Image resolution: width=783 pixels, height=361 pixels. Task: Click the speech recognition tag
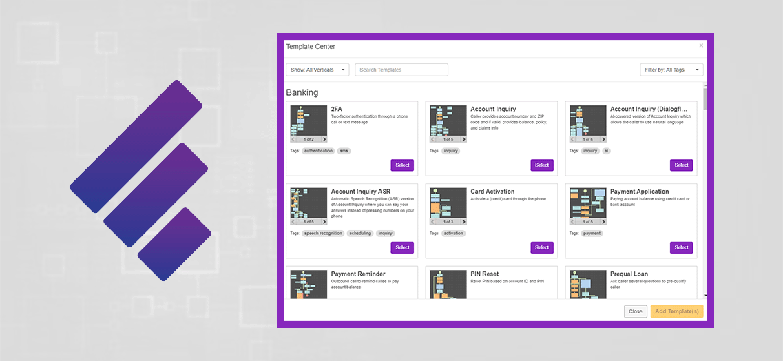pyautogui.click(x=322, y=233)
